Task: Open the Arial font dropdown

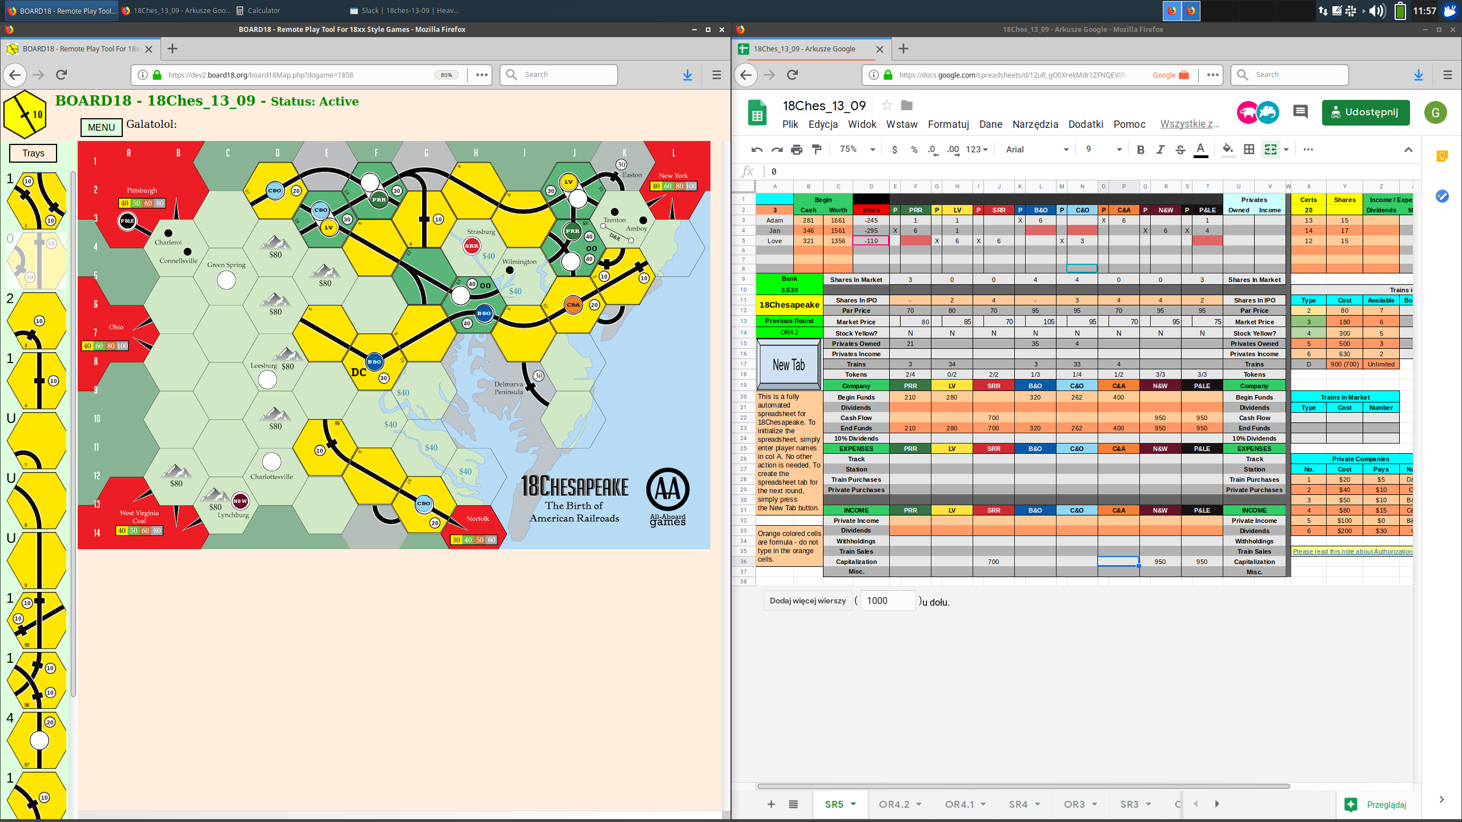Action: (x=1037, y=150)
